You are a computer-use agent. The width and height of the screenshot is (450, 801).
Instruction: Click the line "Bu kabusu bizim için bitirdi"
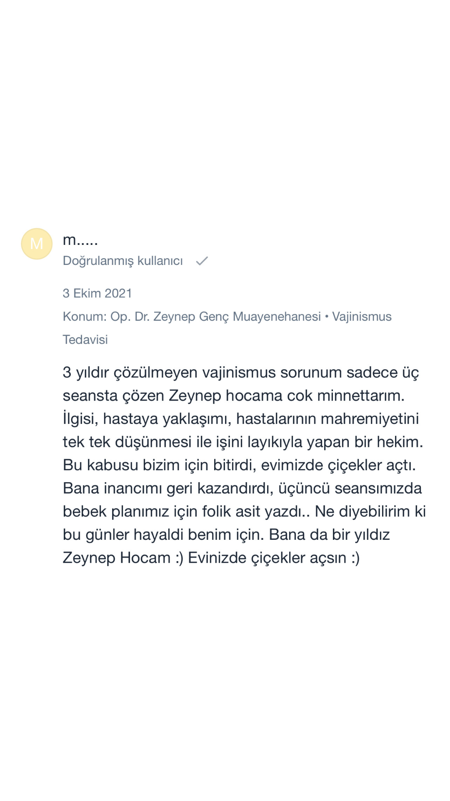[239, 465]
